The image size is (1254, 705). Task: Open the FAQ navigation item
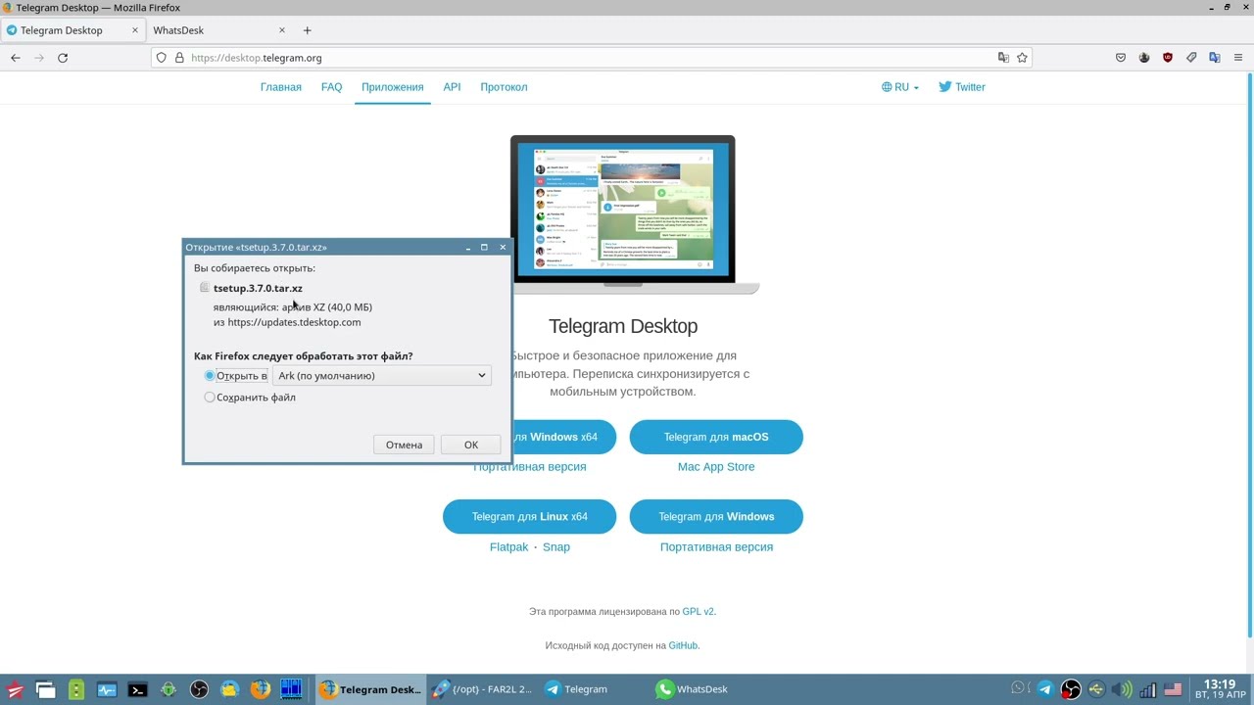332,87
